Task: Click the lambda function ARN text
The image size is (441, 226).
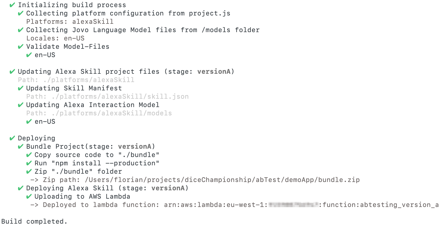Action: point(301,205)
